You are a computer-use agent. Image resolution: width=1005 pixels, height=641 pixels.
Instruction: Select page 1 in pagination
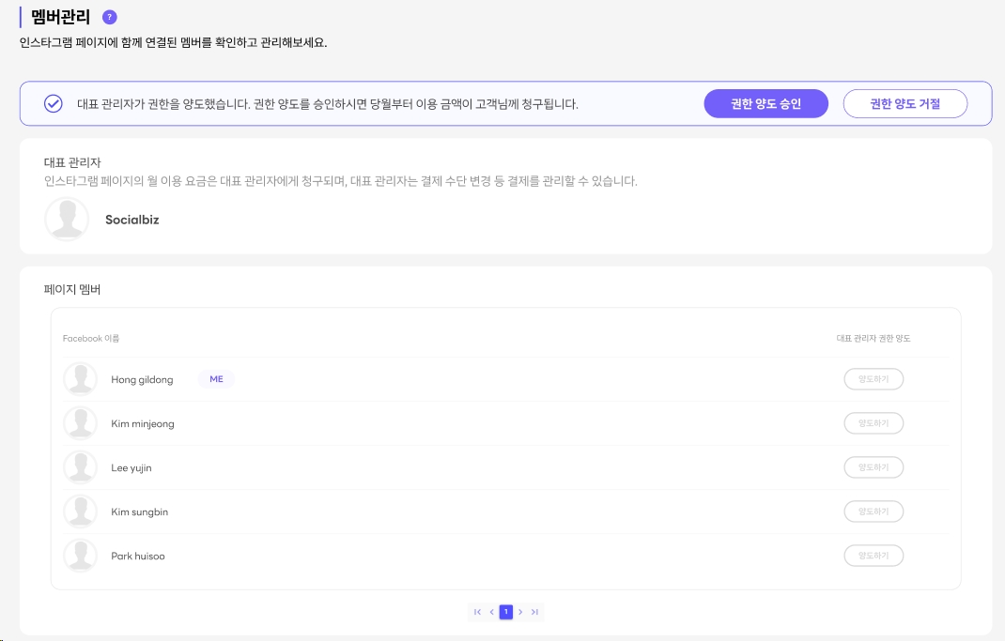point(506,612)
